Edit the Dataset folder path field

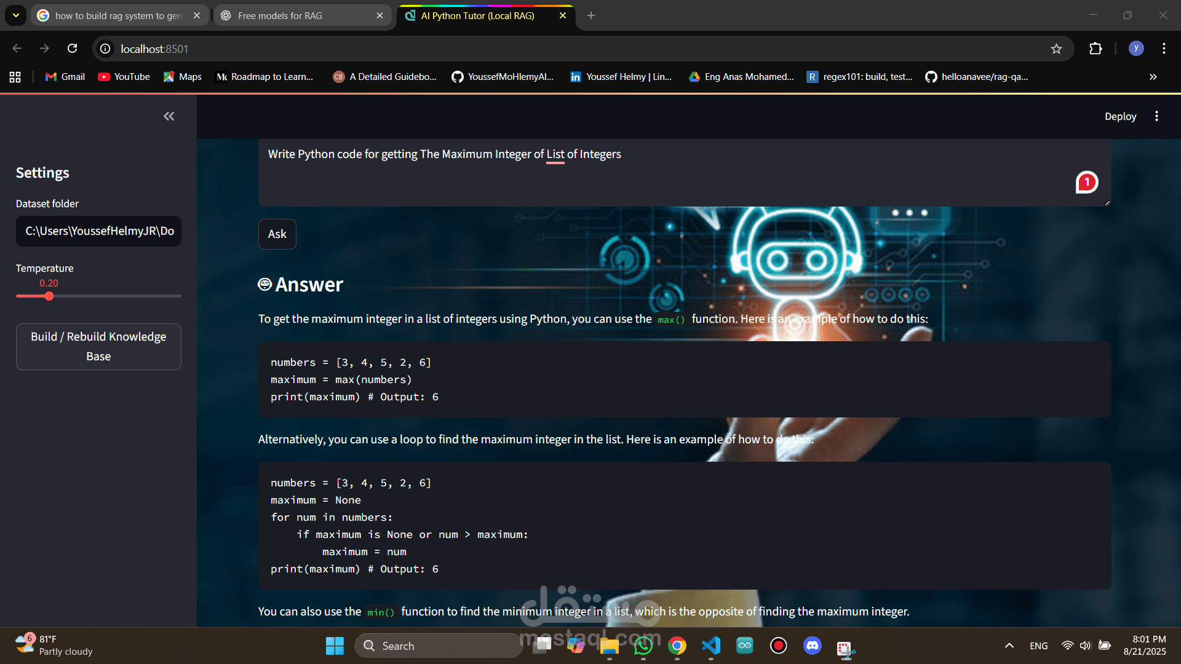tap(98, 231)
